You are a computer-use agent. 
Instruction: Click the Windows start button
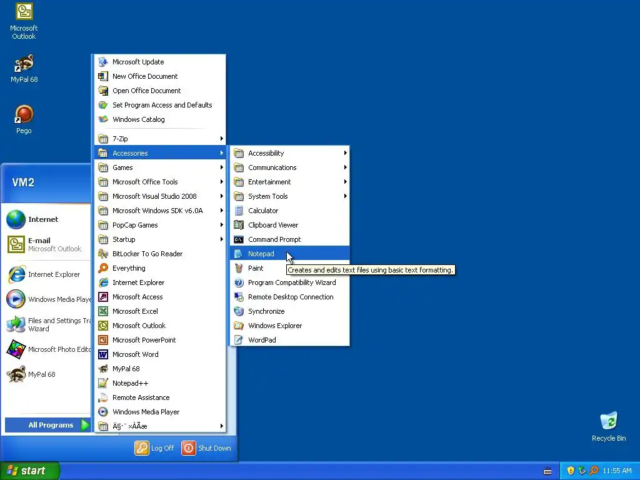29,471
